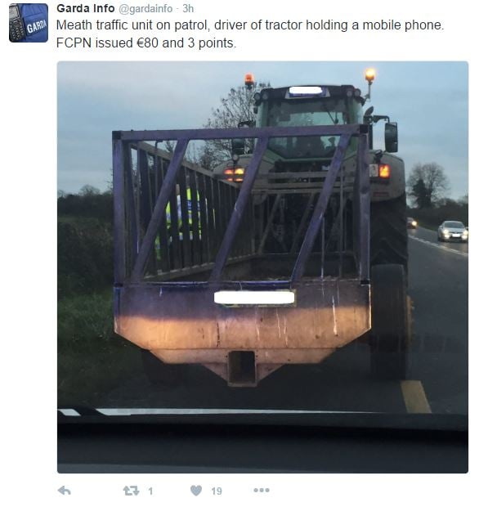Click the white oncoming car in the photo
The width and height of the screenshot is (479, 507).
453,231
